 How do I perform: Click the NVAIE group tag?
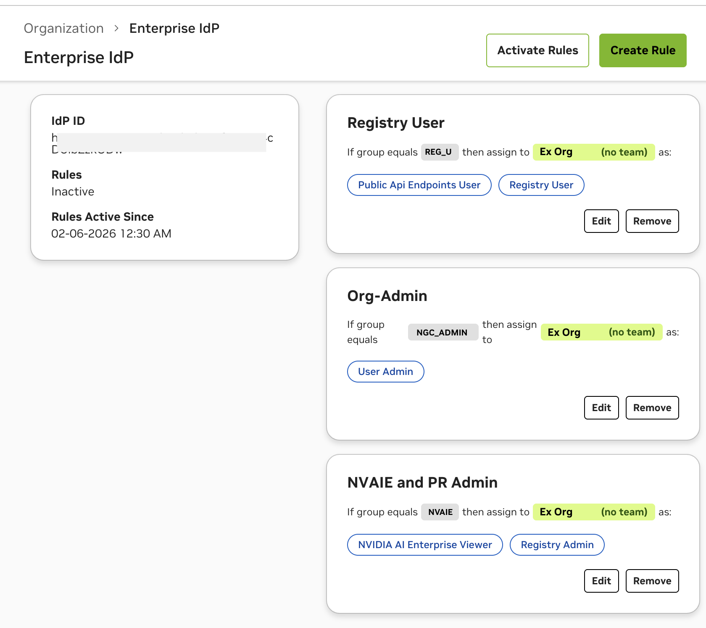point(440,512)
